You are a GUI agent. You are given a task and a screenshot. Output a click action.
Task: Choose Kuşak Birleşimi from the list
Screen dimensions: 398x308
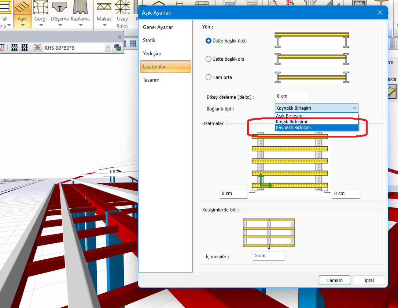[317, 121]
